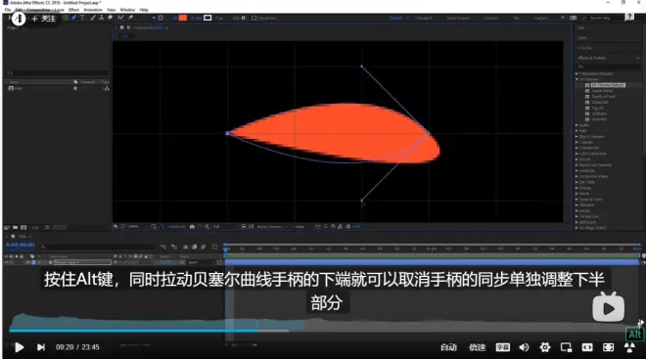646x359 pixels.
Task: Click the top bezier handle point
Action: [362, 66]
